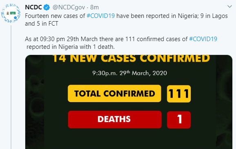
Task: Click the yellow TOTAL CONFIRMED label
Action: point(114,94)
